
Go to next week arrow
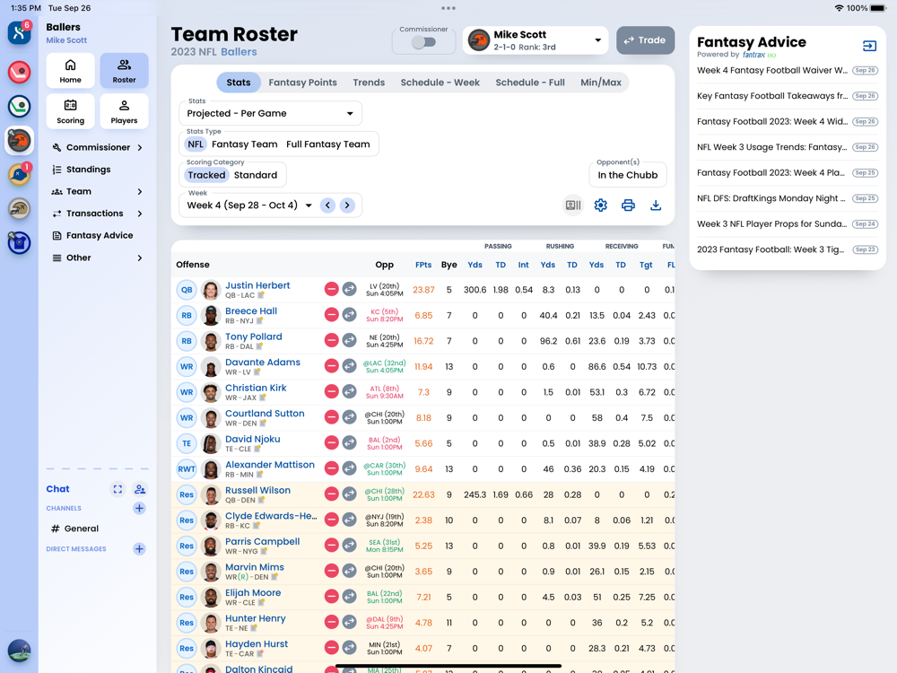tap(347, 205)
